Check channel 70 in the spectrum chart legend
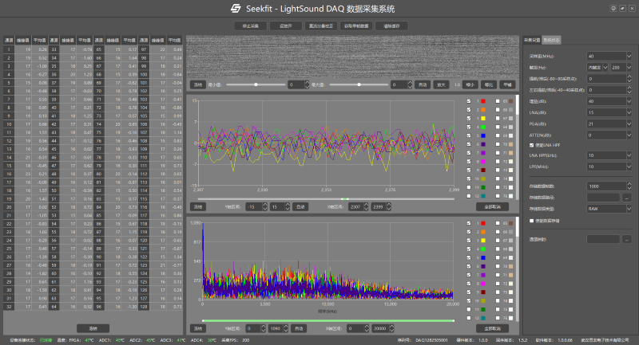Viewport: 639px width, 345px height. (498, 266)
